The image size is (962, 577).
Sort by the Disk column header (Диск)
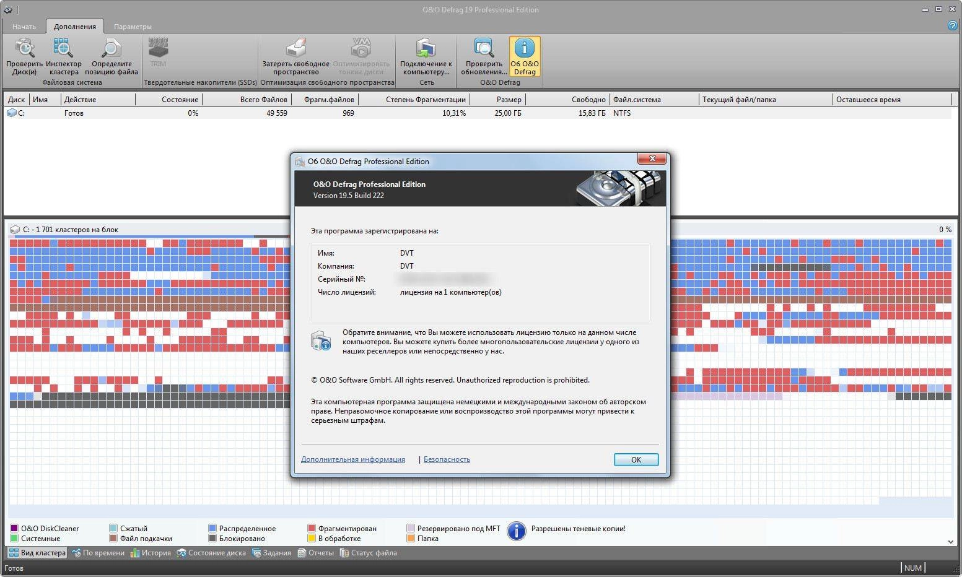17,100
